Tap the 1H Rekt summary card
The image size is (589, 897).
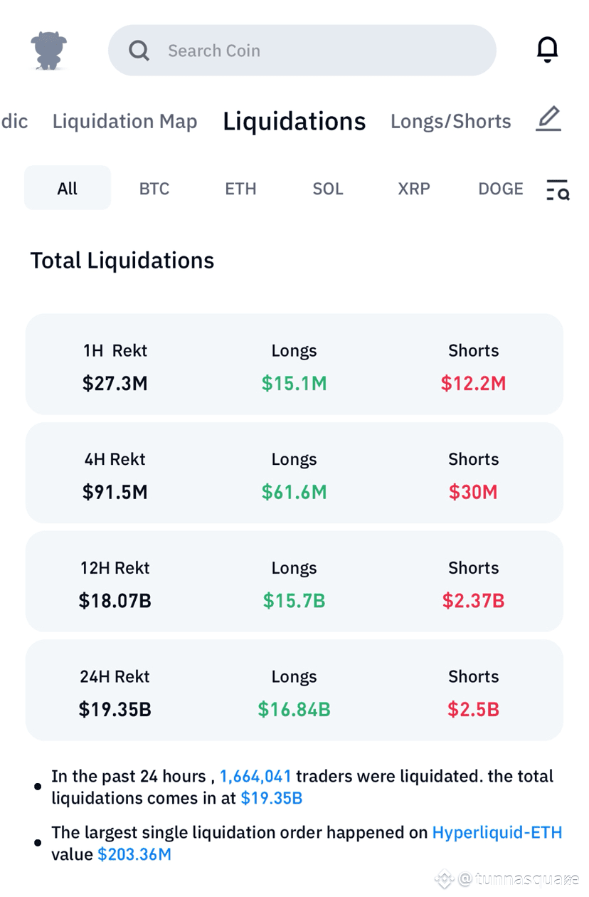point(294,364)
